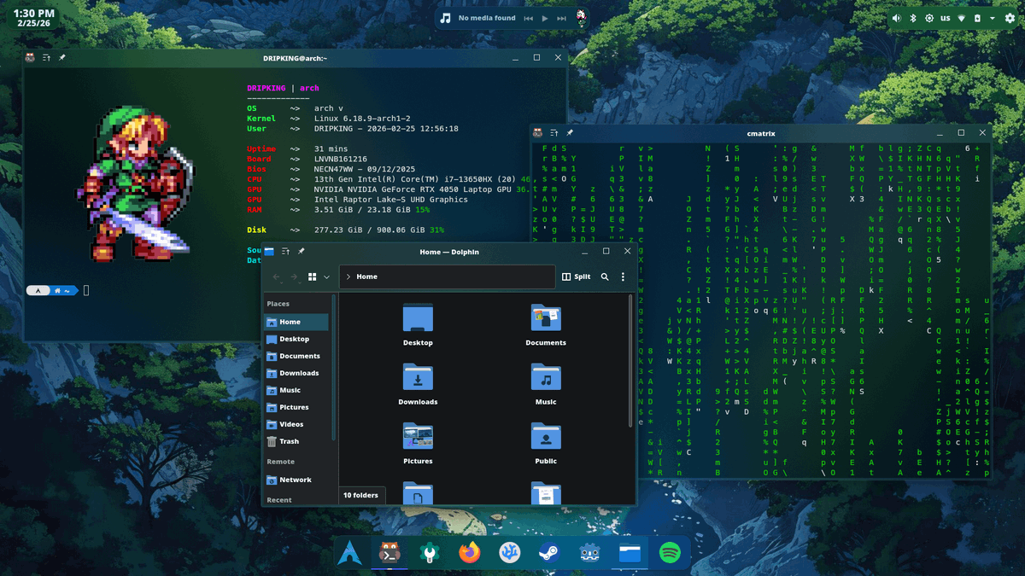The width and height of the screenshot is (1025, 576).
Task: Switch keyboard layout 'us' in top bar
Action: 946,18
